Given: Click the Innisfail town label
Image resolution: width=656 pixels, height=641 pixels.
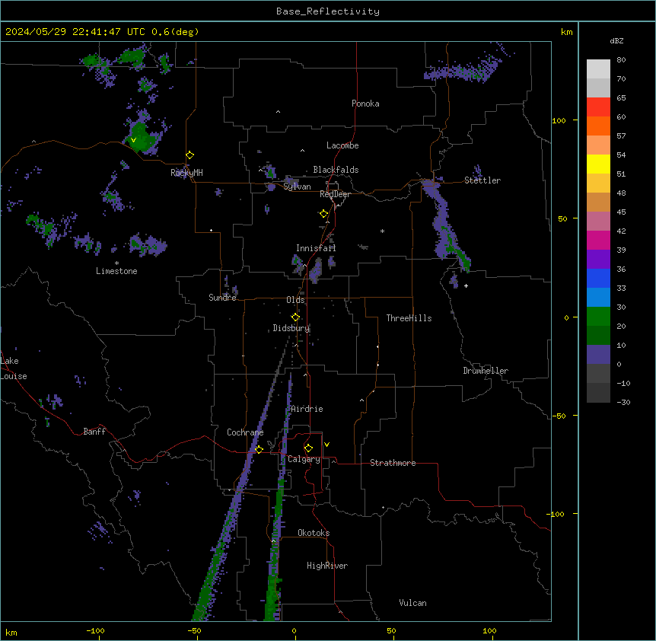Looking at the screenshot, I should click(316, 248).
